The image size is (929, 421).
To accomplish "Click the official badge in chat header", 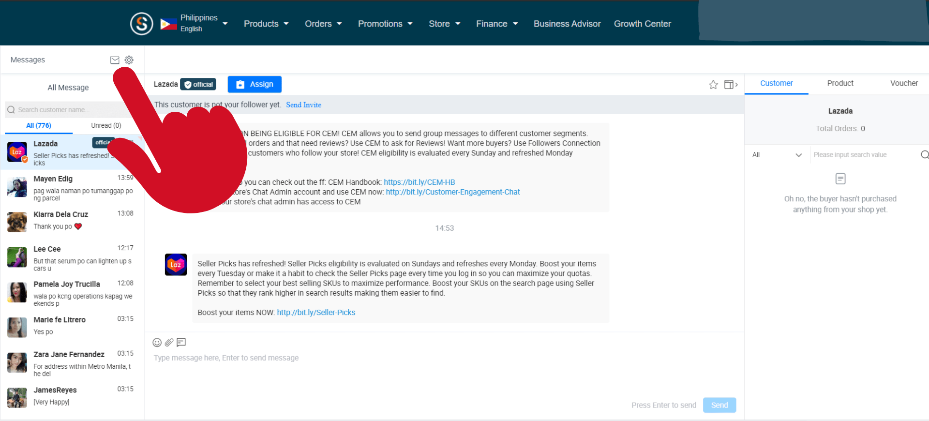I will pyautogui.click(x=198, y=84).
